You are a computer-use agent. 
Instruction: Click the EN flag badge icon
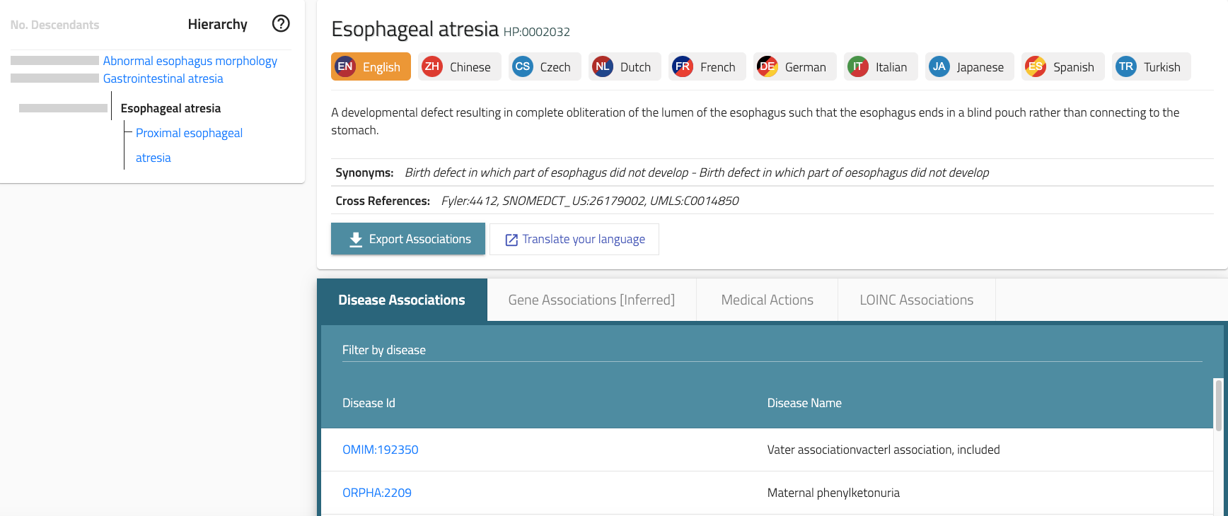(345, 66)
